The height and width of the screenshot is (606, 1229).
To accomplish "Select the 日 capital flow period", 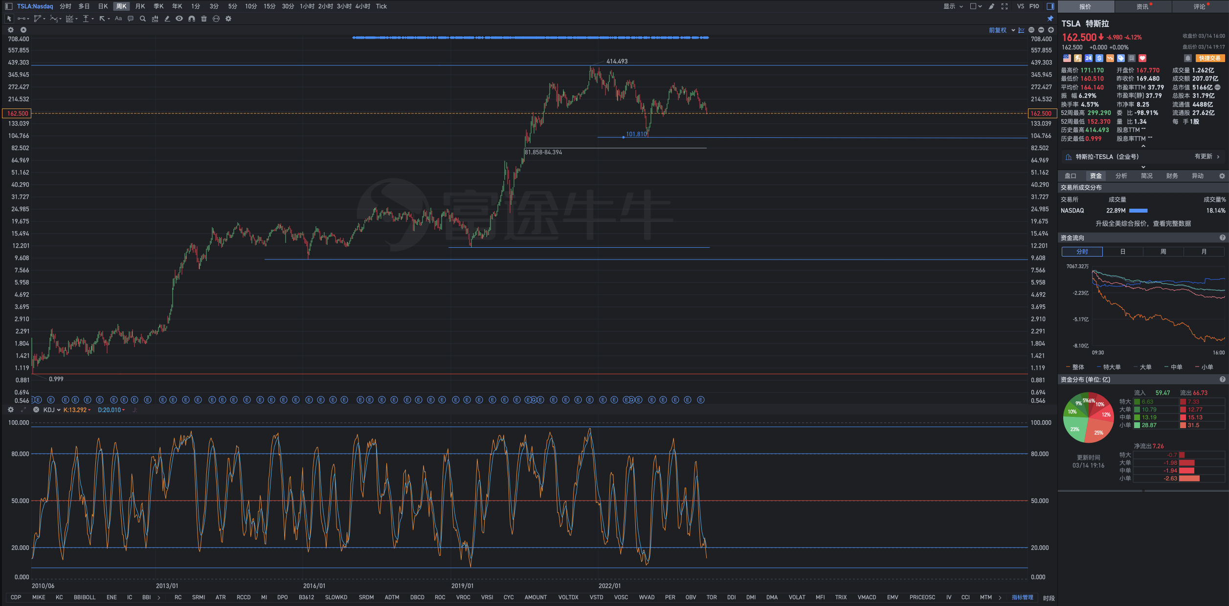I will point(1123,252).
